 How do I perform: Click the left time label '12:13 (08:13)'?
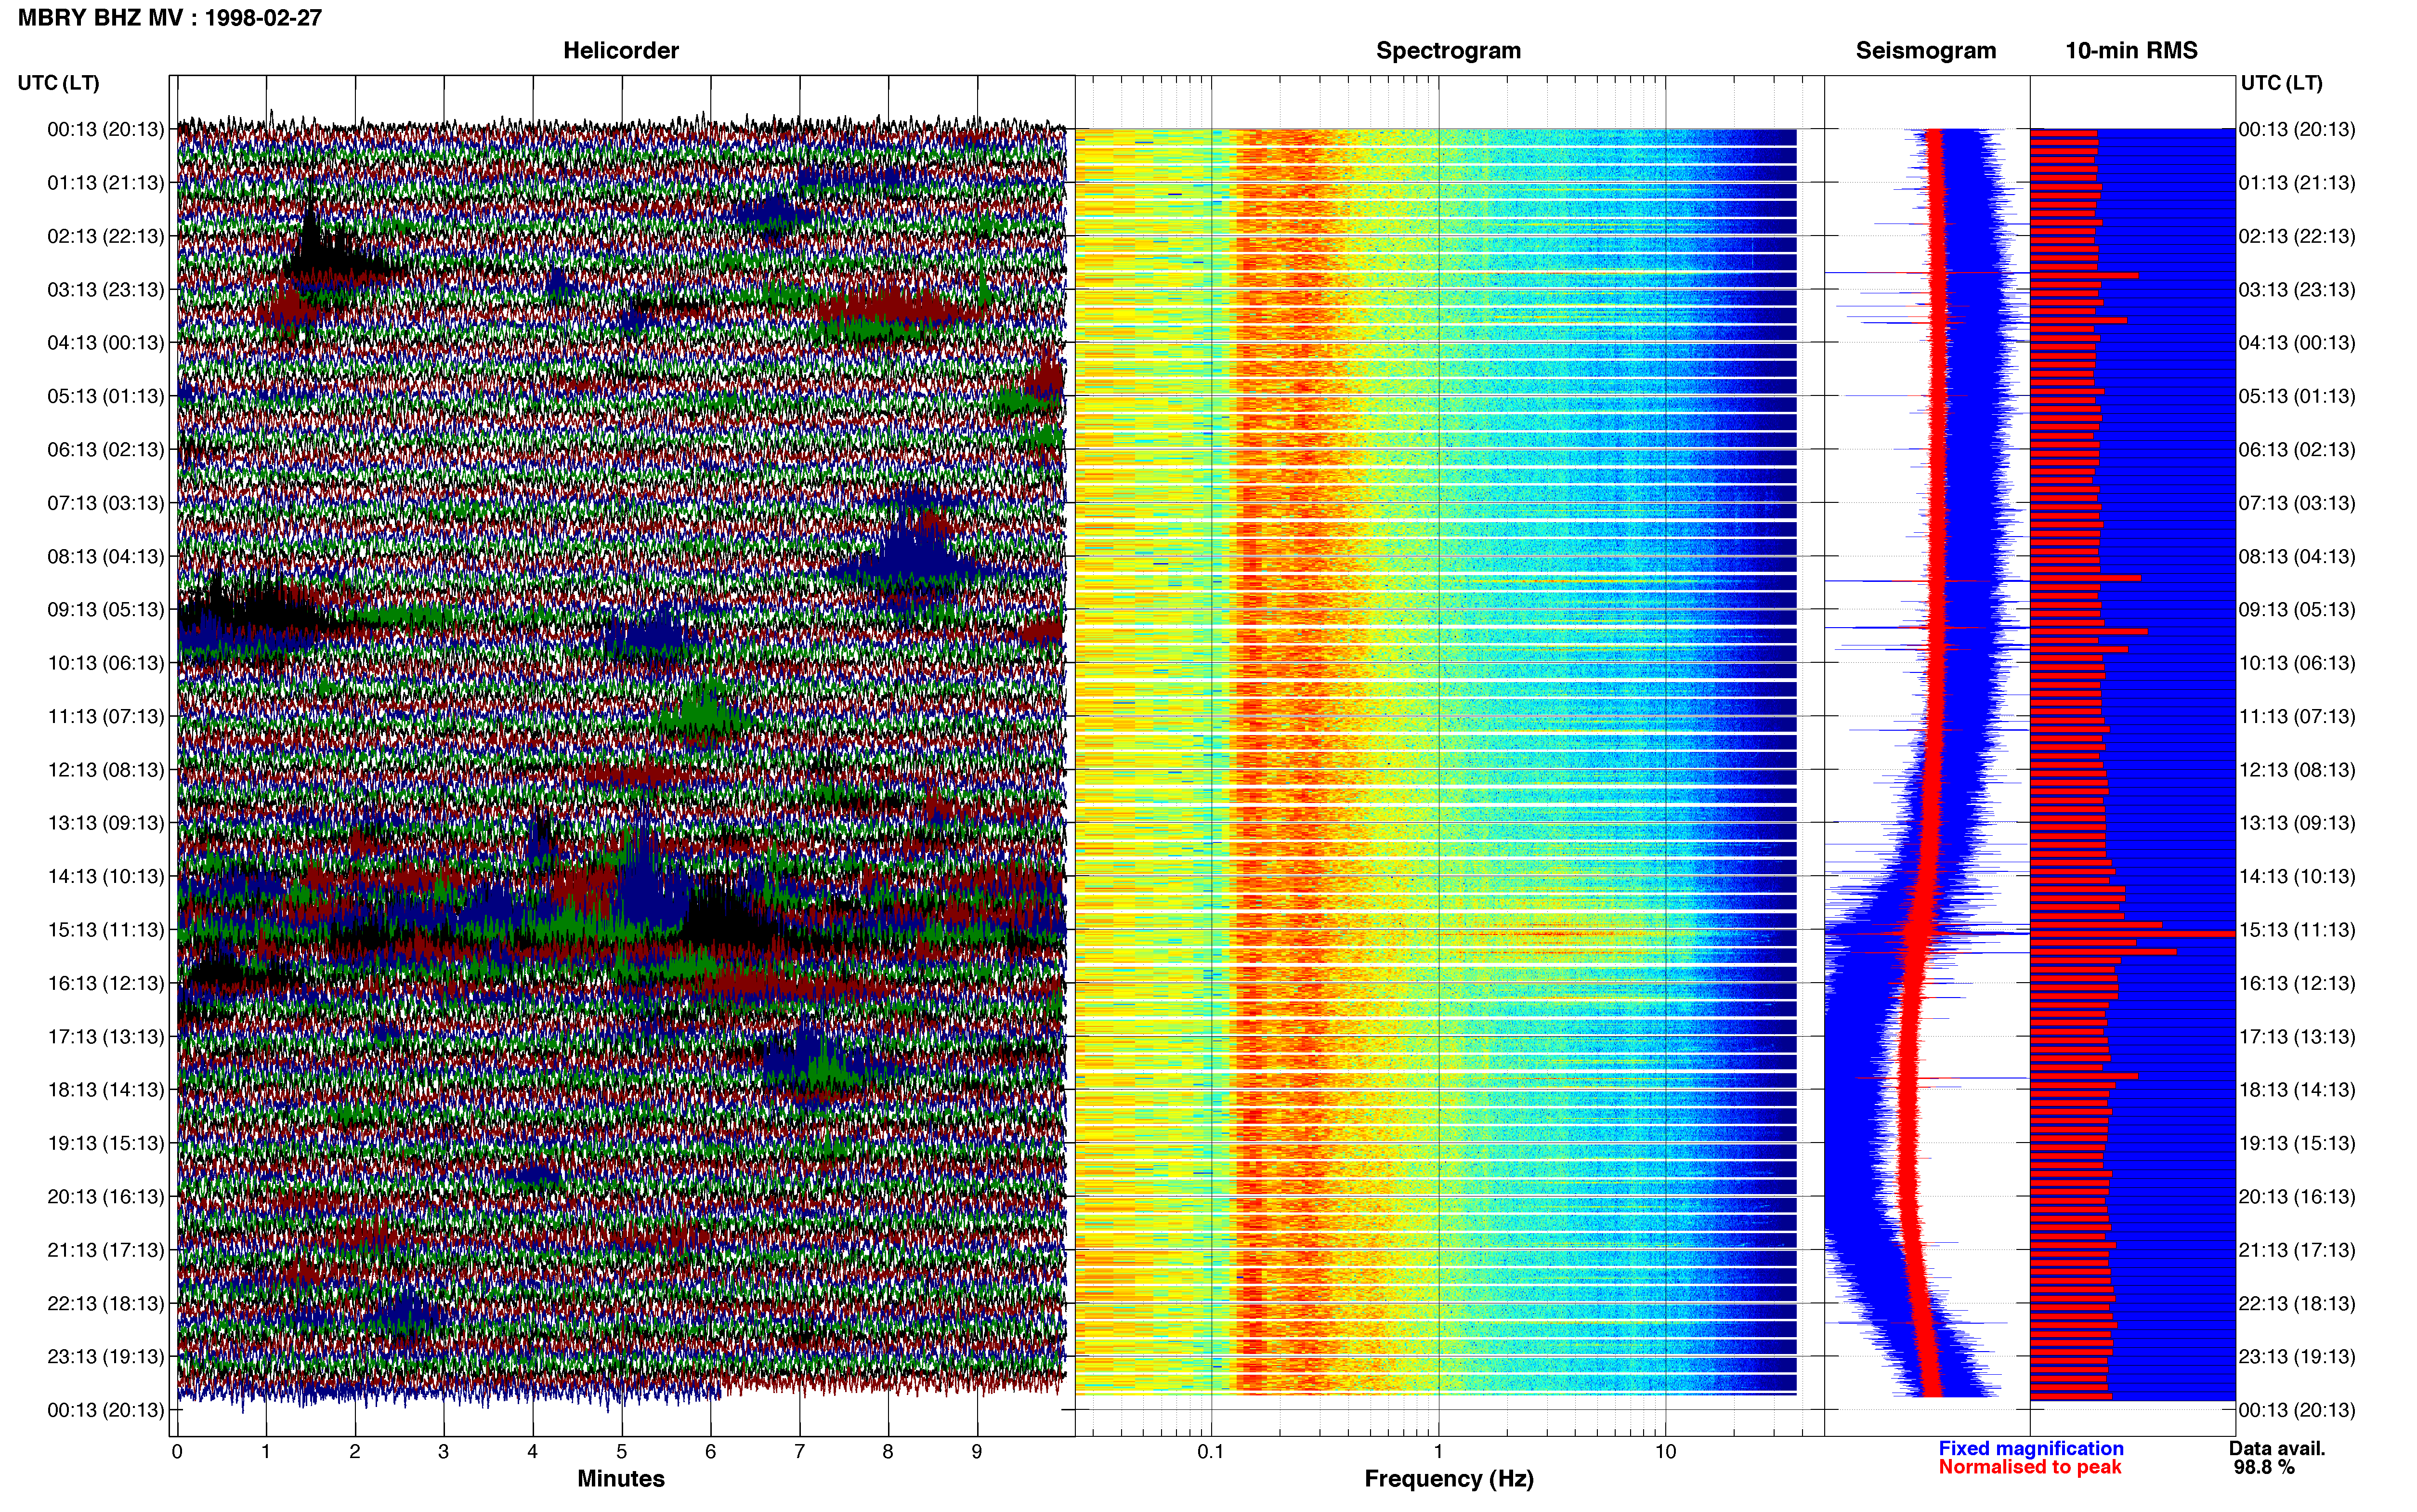[106, 770]
